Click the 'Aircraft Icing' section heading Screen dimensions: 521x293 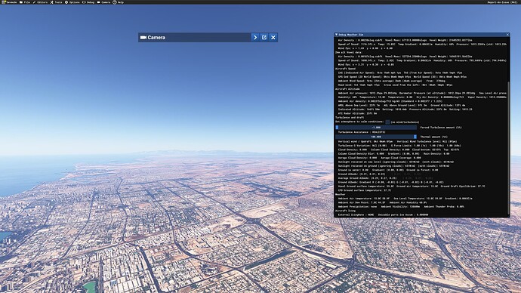(345, 211)
